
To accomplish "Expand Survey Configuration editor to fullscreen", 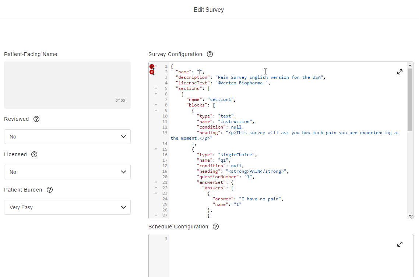I will [400, 72].
